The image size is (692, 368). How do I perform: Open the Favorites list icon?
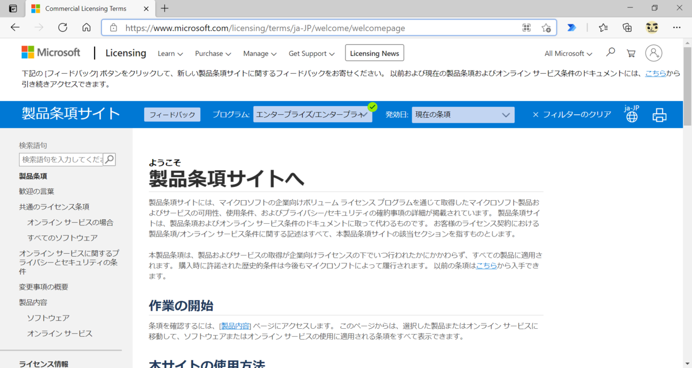pos(603,27)
